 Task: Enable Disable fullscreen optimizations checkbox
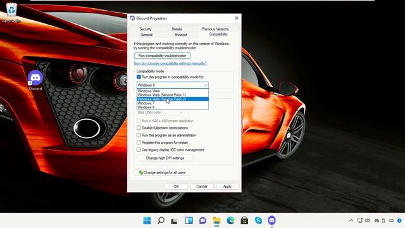click(139, 128)
